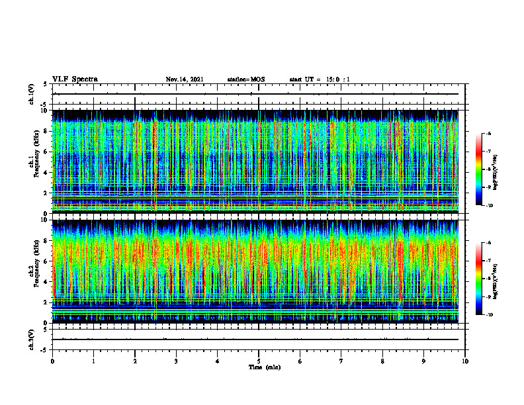524x405 pixels.
Task: Click the "start UT = 15:0 : 1" header text
Action: click(x=320, y=79)
